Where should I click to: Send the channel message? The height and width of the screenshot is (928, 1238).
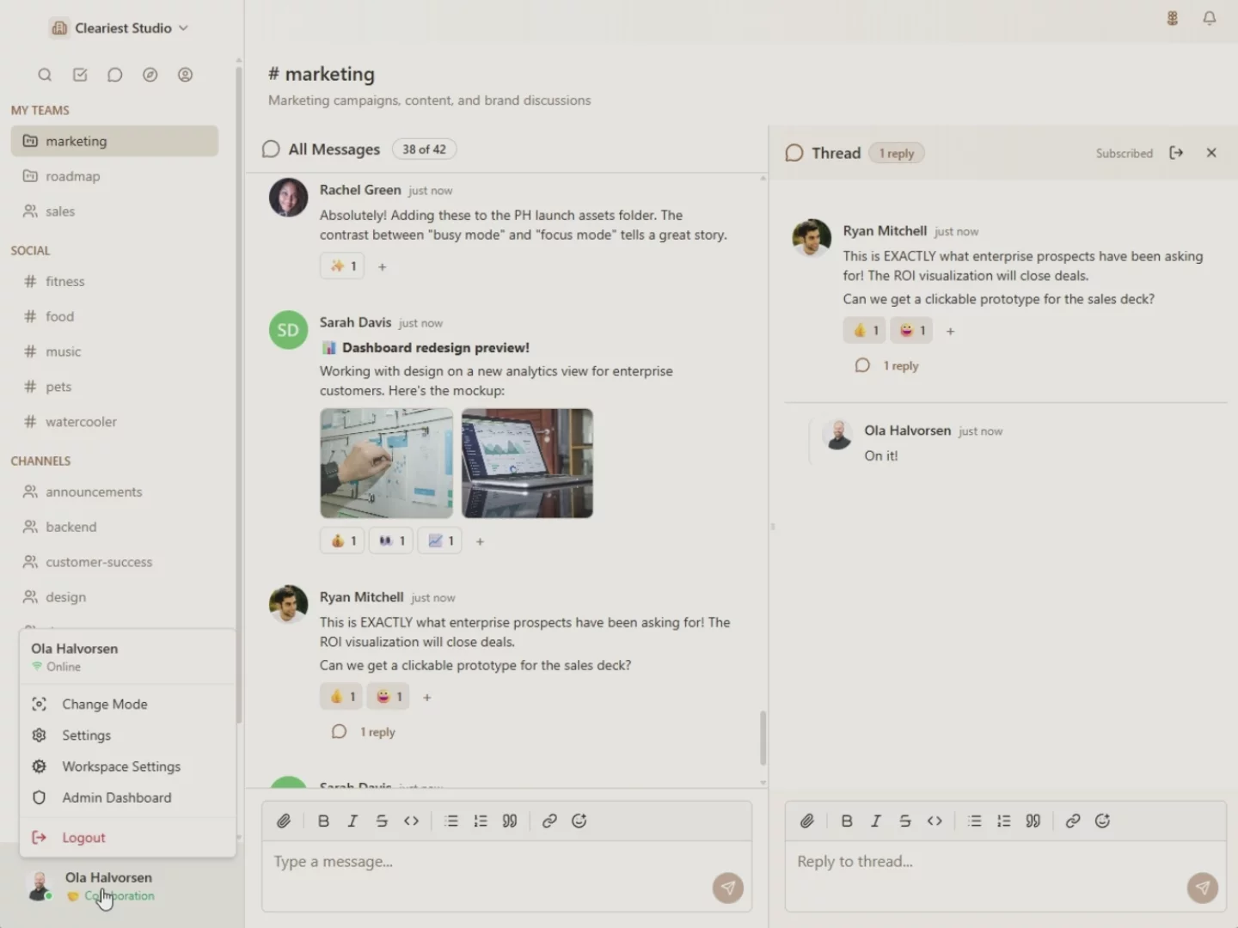click(727, 888)
